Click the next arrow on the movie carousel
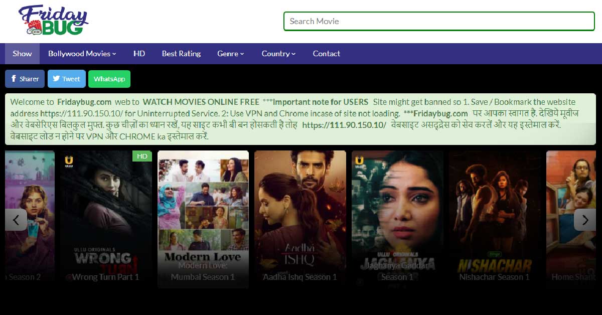602x315 pixels. 585,220
